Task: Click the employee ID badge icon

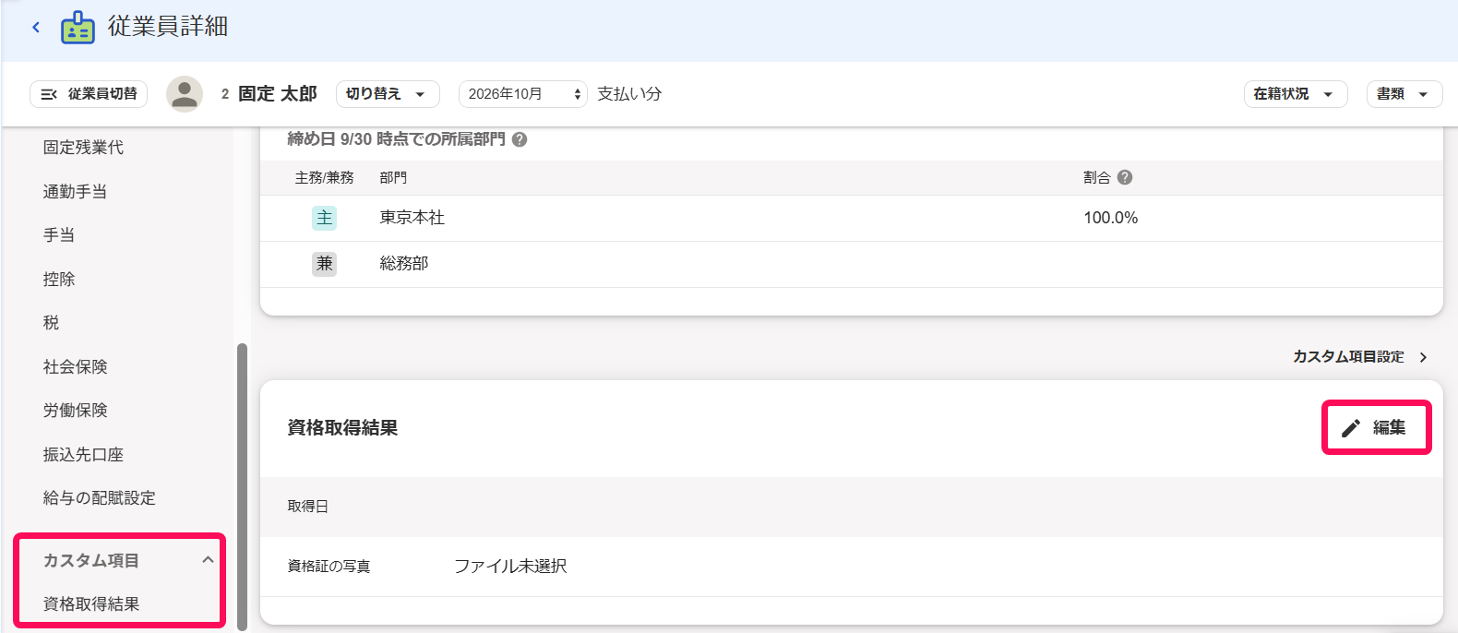Action: 78,28
